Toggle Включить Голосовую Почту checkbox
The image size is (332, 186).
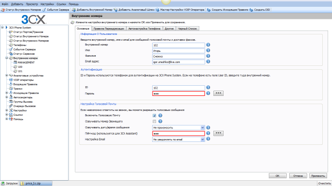point(154,116)
